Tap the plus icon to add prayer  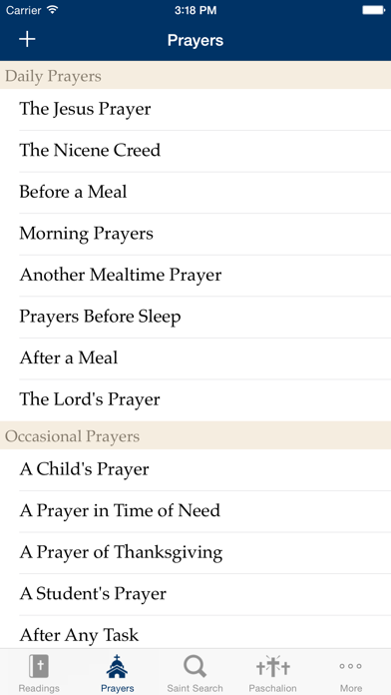(27, 40)
